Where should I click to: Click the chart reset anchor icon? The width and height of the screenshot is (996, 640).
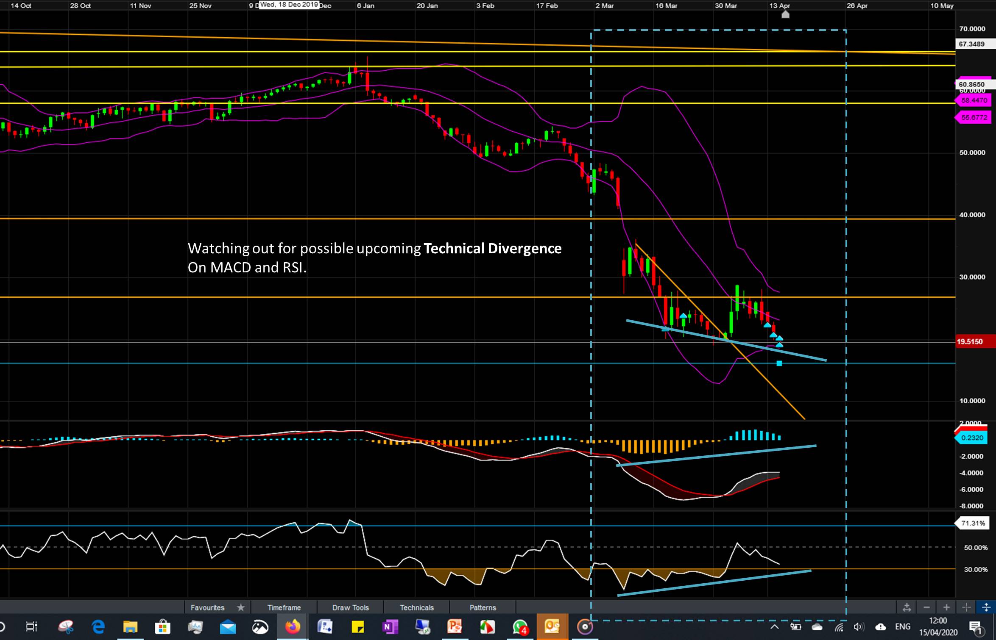pyautogui.click(x=907, y=607)
